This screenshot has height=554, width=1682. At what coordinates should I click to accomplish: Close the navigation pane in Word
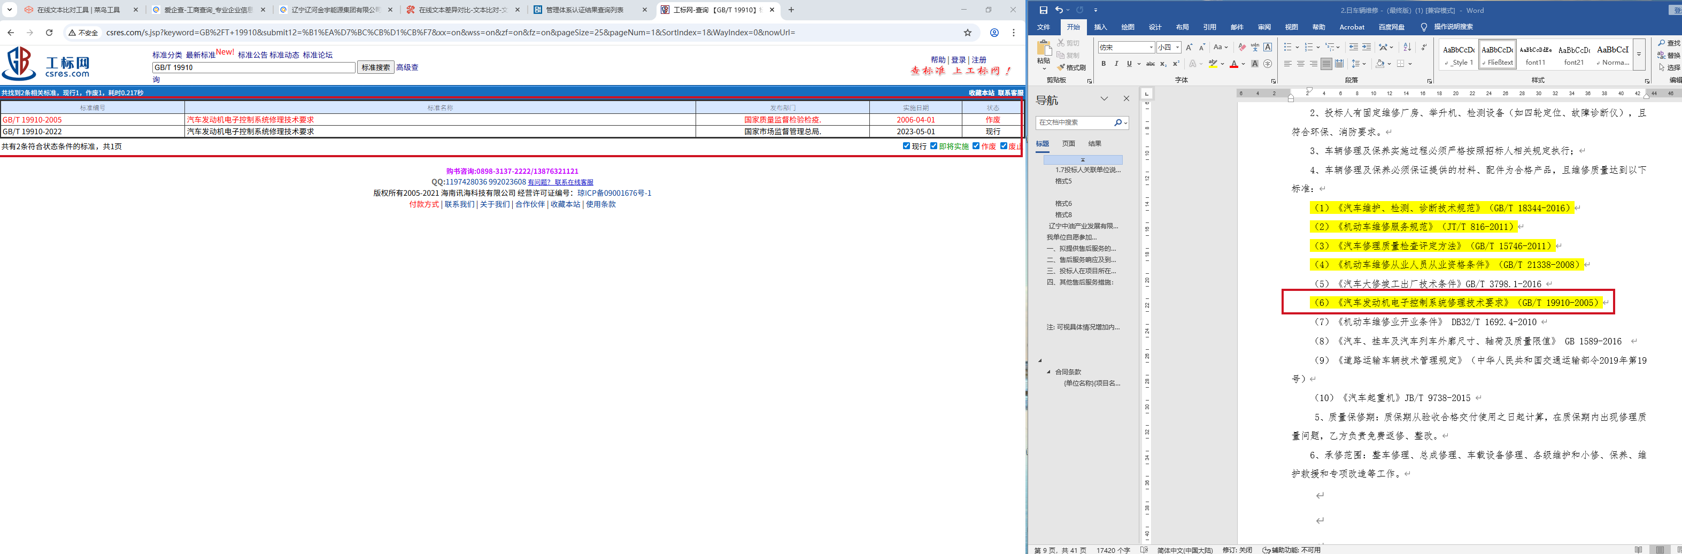[x=1127, y=98]
